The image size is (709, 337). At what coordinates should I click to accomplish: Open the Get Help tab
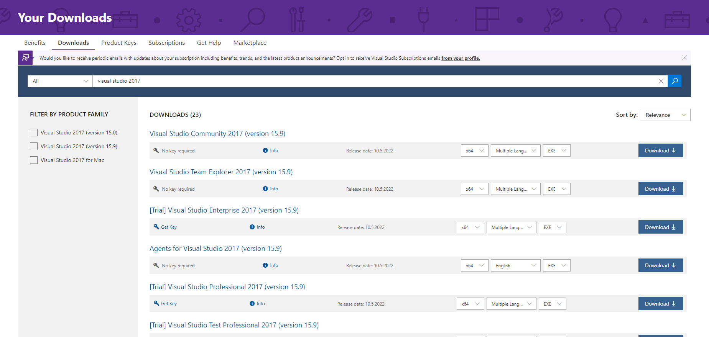(209, 43)
